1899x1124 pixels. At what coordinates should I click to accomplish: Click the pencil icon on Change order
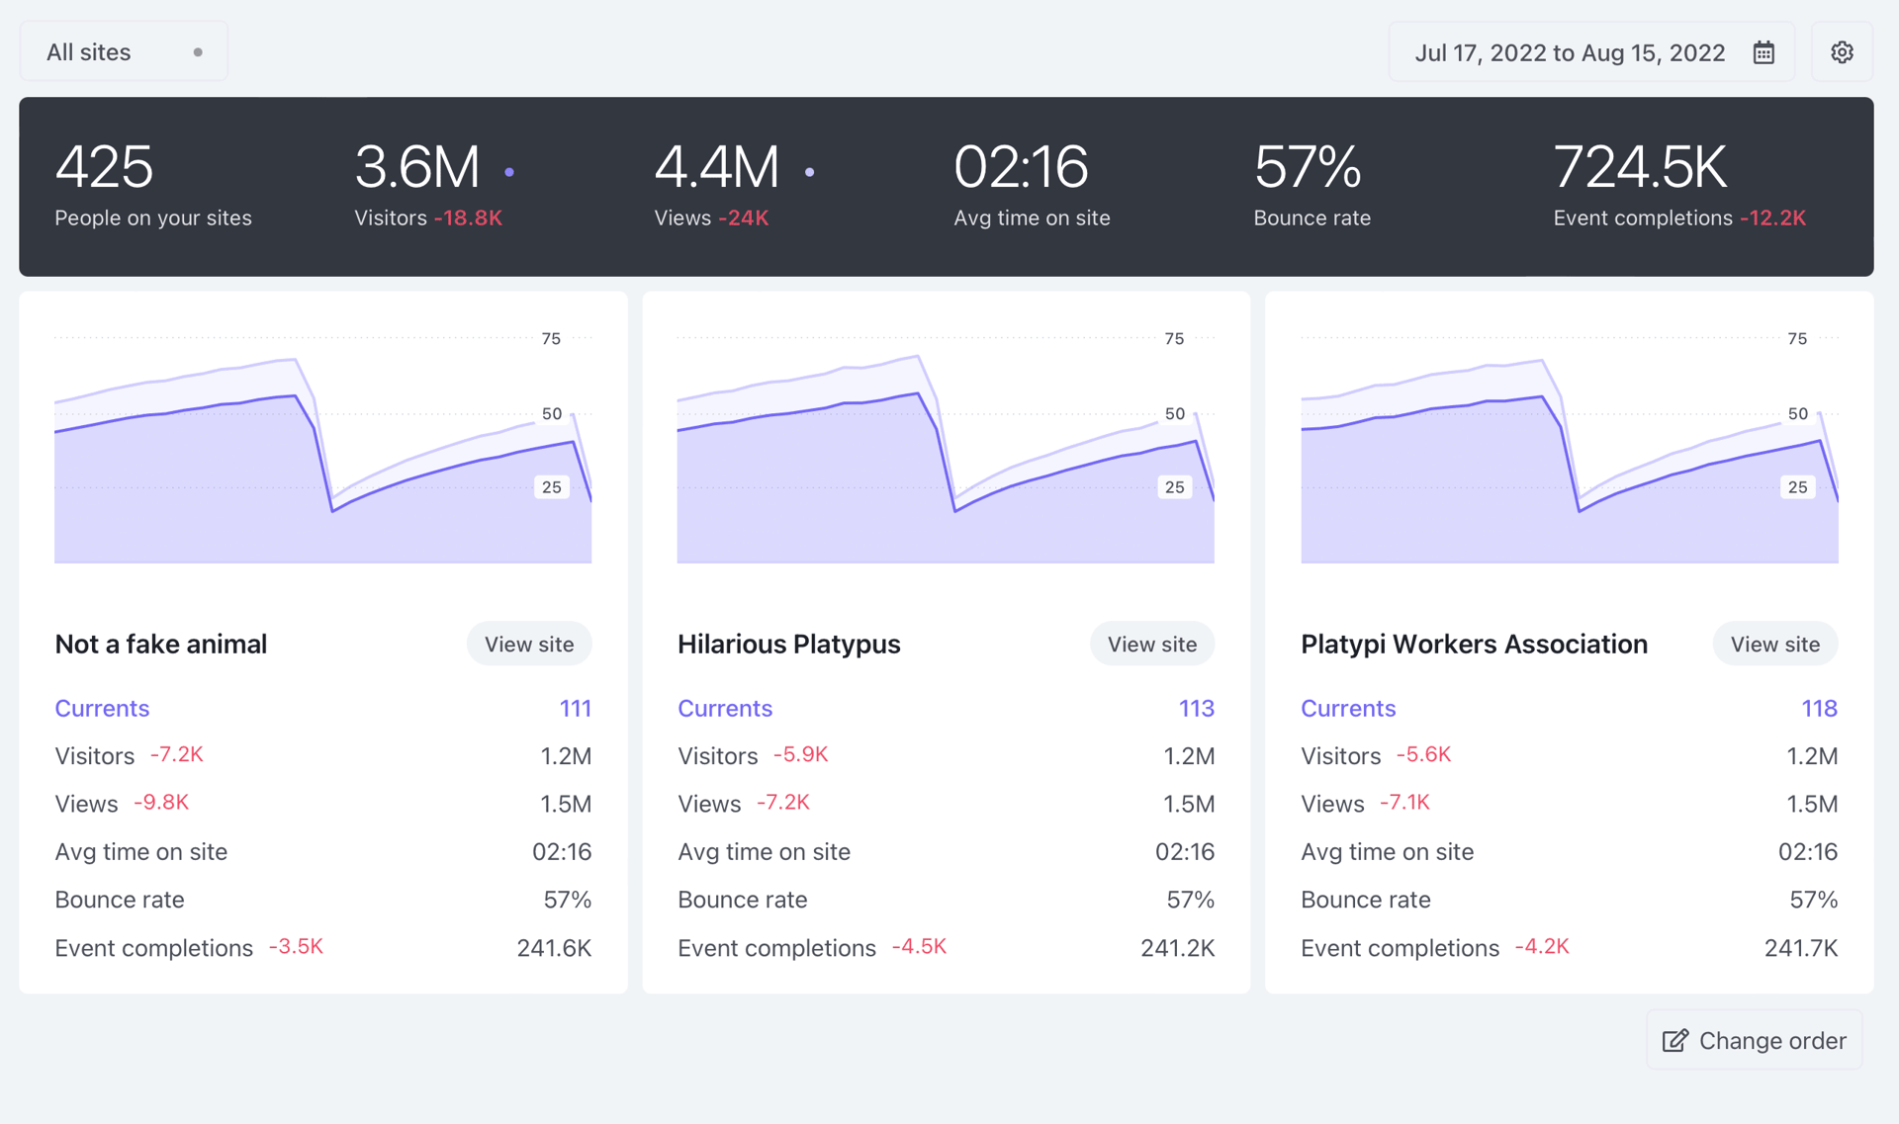pos(1673,1040)
